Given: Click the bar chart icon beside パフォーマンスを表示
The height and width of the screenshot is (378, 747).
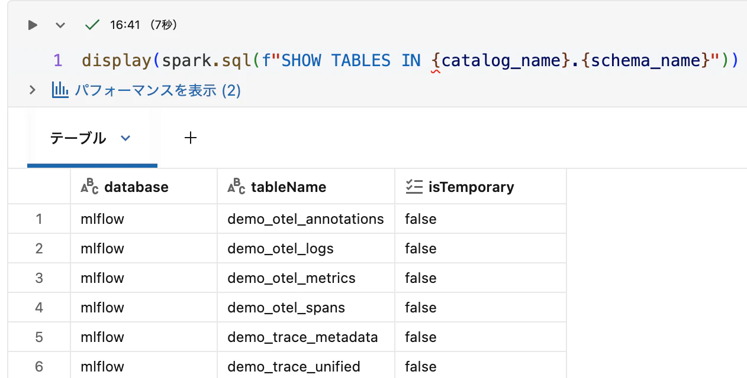Looking at the screenshot, I should click(x=60, y=89).
